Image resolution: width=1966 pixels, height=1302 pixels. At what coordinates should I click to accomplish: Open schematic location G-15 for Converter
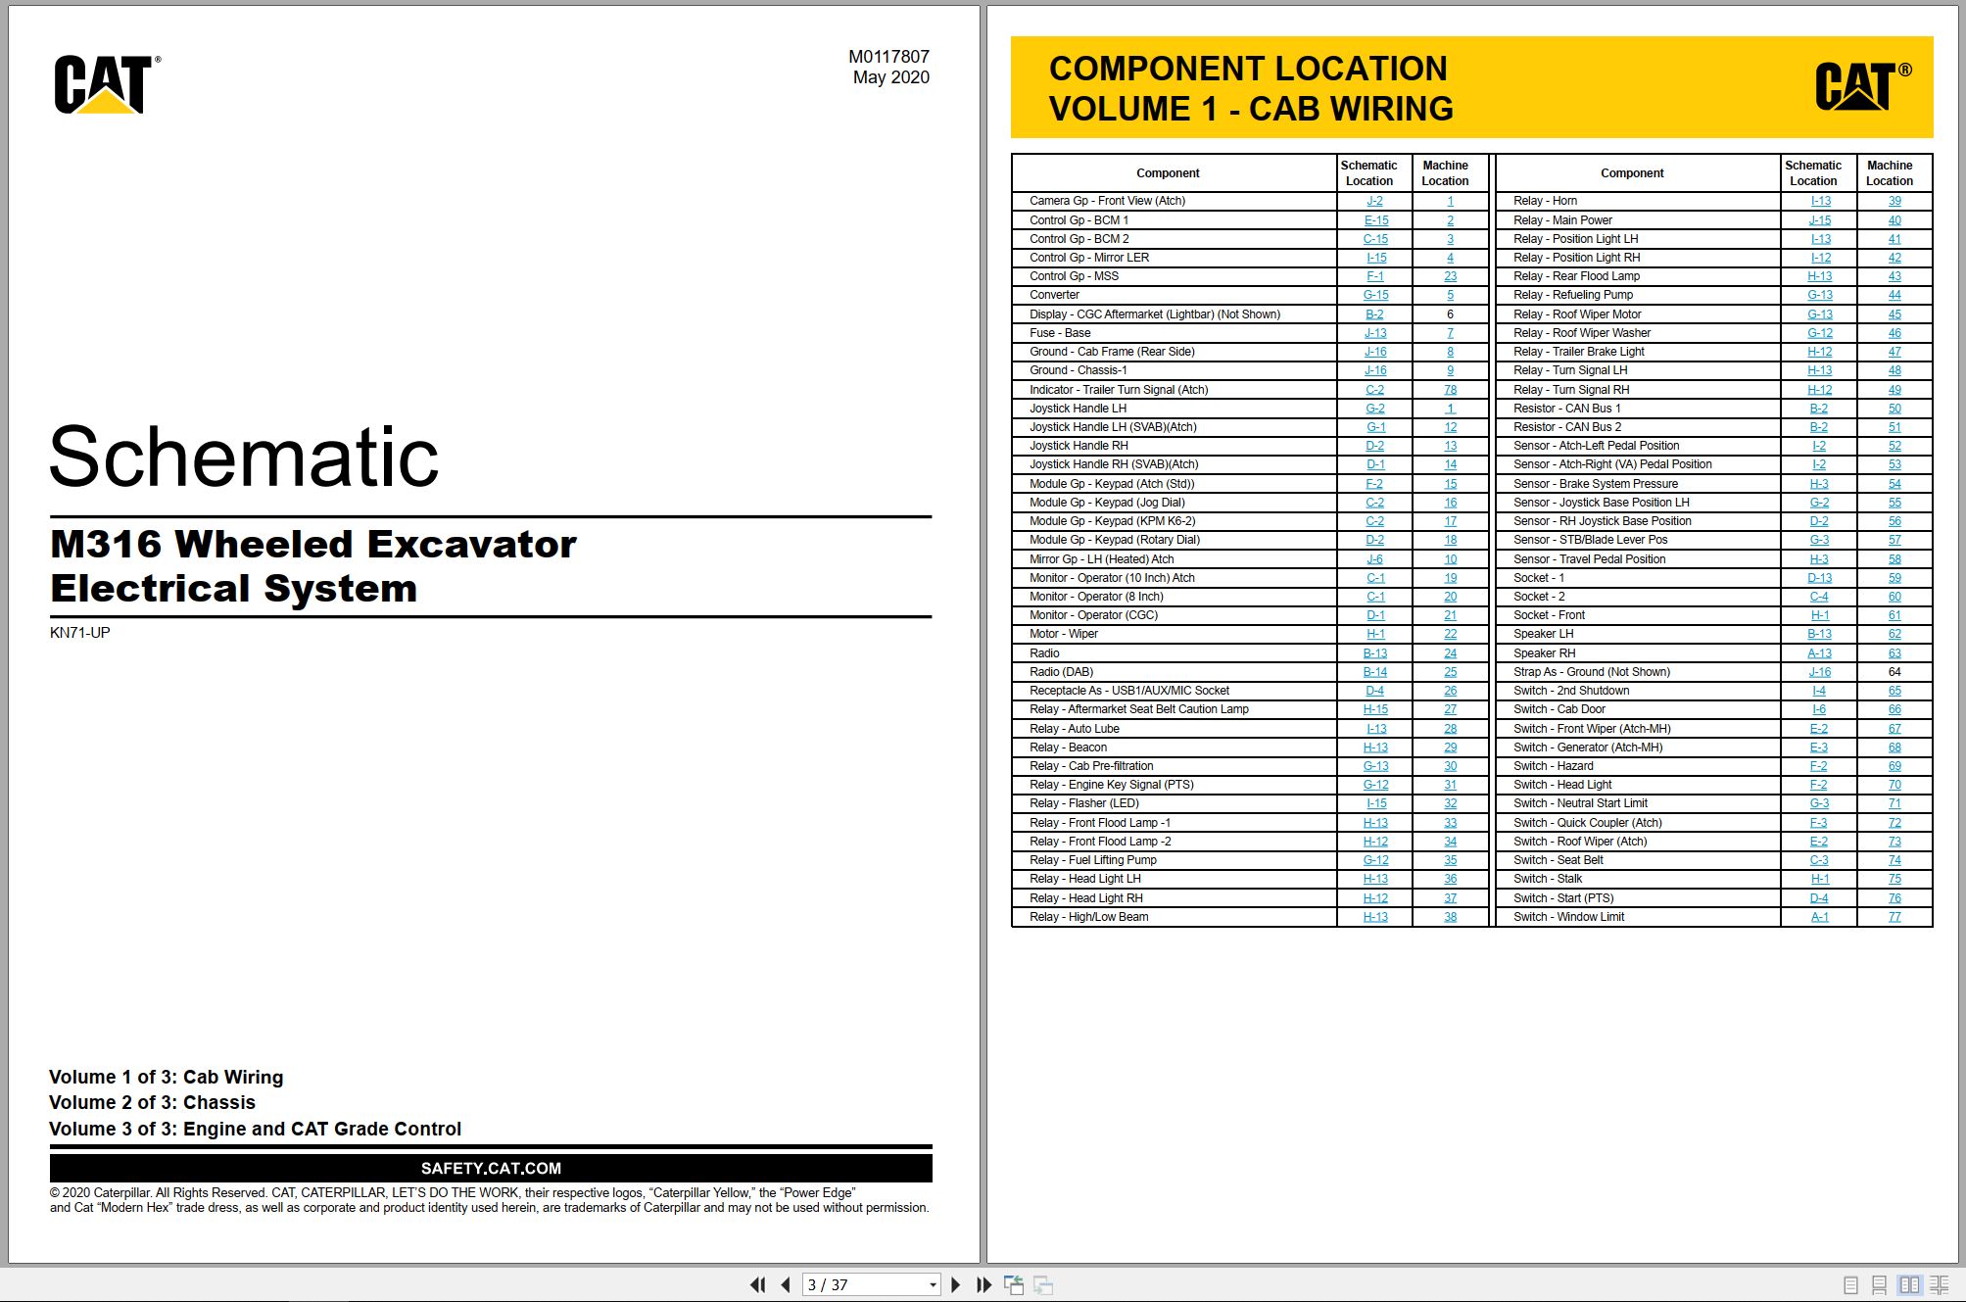pyautogui.click(x=1375, y=295)
